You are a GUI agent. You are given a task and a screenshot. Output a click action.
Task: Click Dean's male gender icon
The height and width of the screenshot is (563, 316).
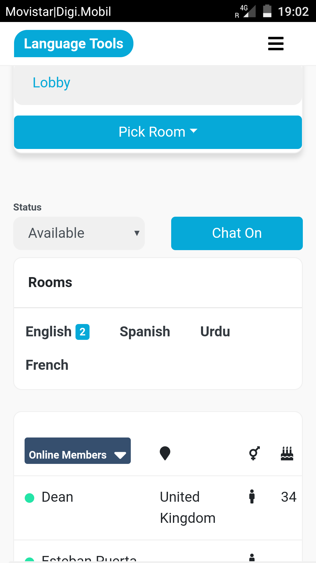[252, 496]
